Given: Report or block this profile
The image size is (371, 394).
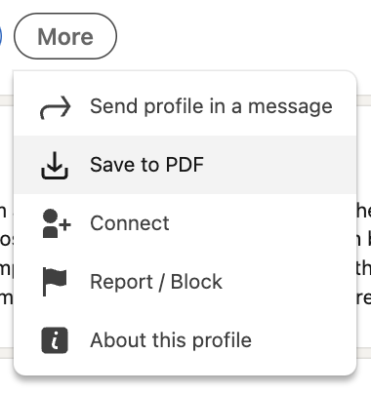Looking at the screenshot, I should 185,282.
